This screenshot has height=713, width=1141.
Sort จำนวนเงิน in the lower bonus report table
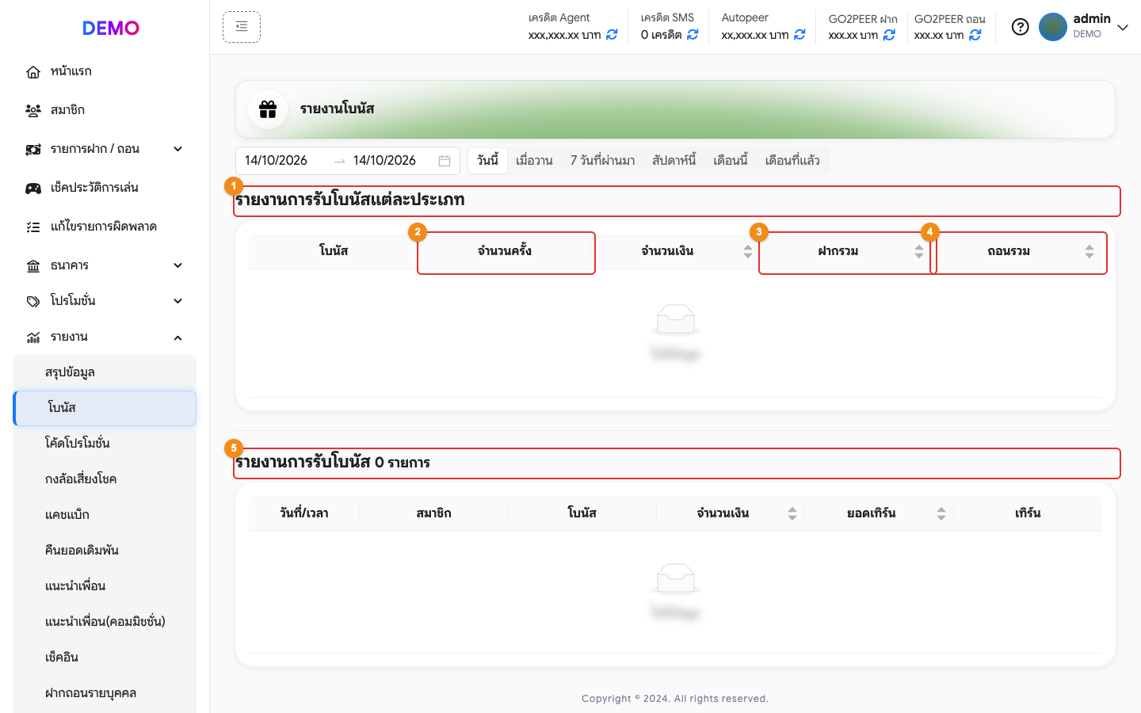point(792,513)
